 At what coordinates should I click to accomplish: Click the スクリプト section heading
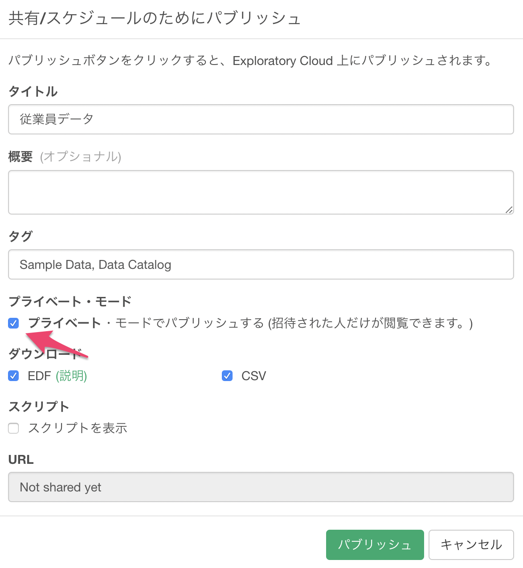39,406
